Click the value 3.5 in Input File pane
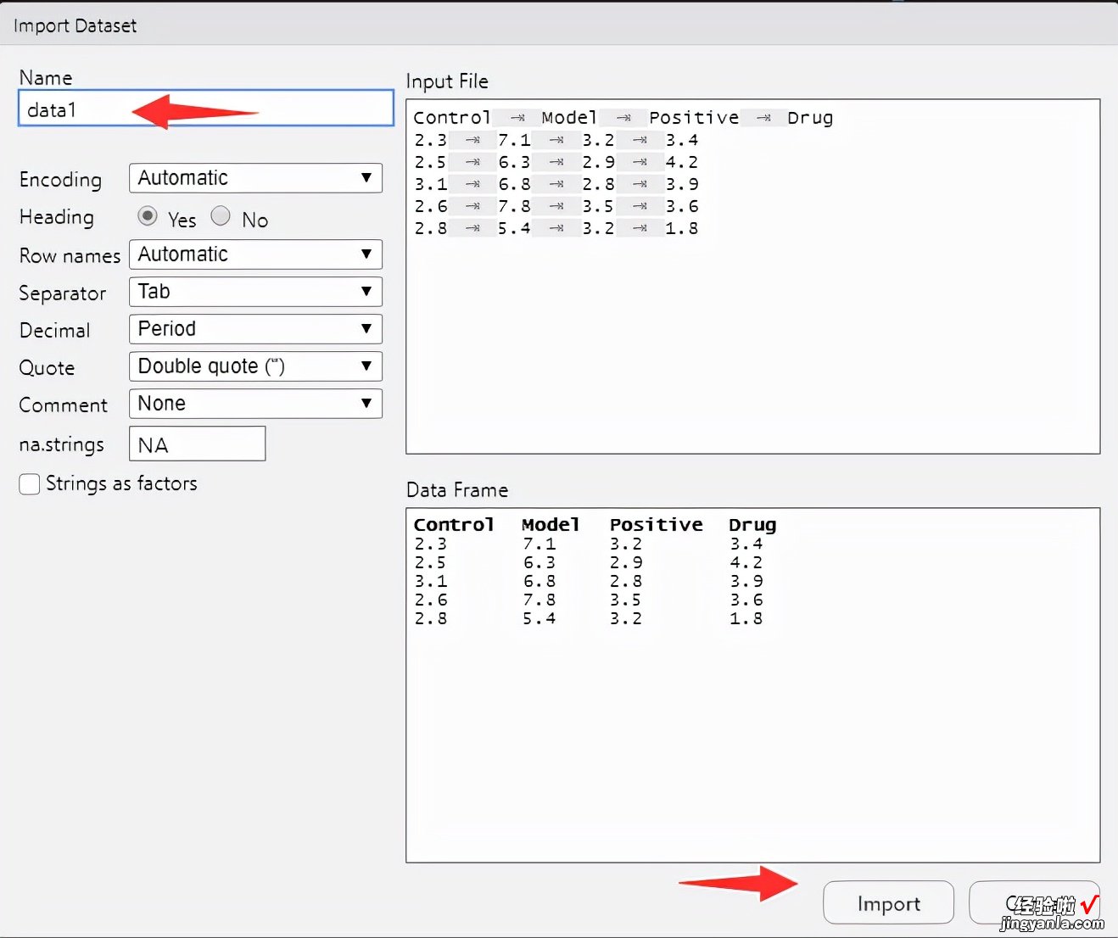This screenshot has width=1118, height=938. click(x=598, y=206)
